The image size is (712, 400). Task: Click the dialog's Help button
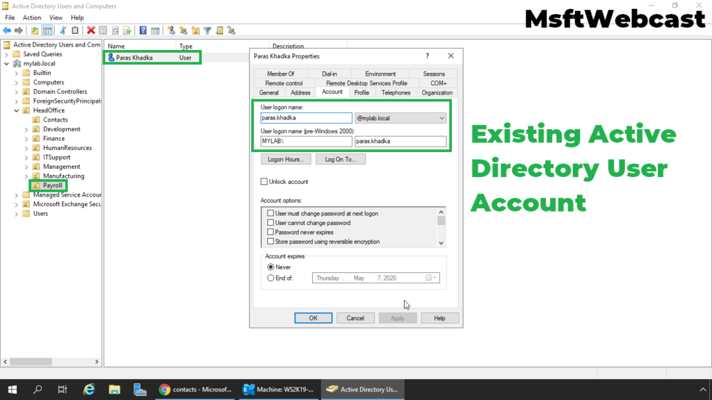pos(439,318)
